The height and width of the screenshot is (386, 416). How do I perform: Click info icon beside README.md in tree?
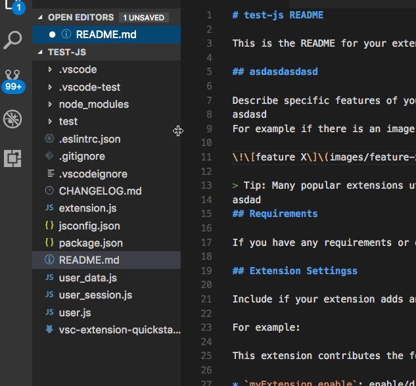pos(49,260)
